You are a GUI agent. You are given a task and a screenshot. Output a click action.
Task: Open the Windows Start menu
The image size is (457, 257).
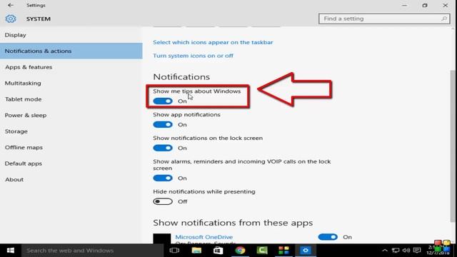click(11, 251)
